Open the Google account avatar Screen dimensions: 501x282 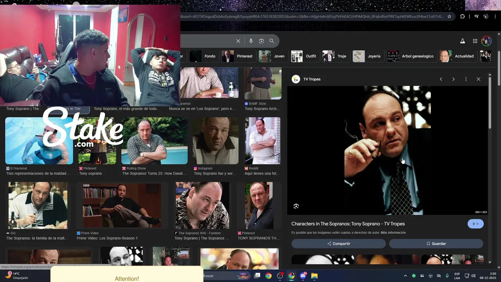[x=487, y=41]
